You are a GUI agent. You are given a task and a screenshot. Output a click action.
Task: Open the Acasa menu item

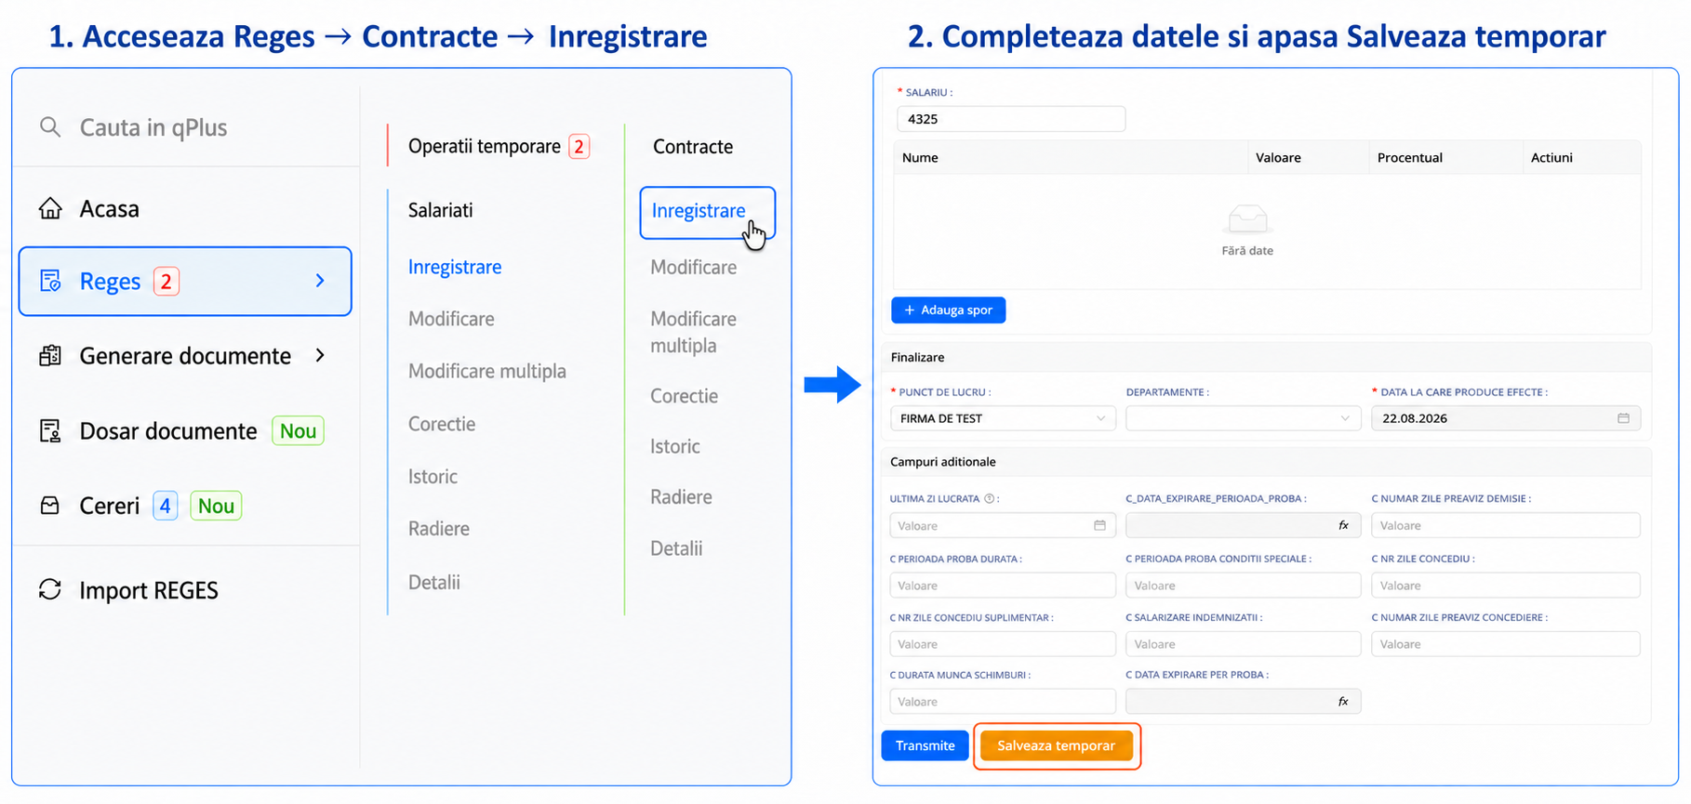pyautogui.click(x=110, y=208)
